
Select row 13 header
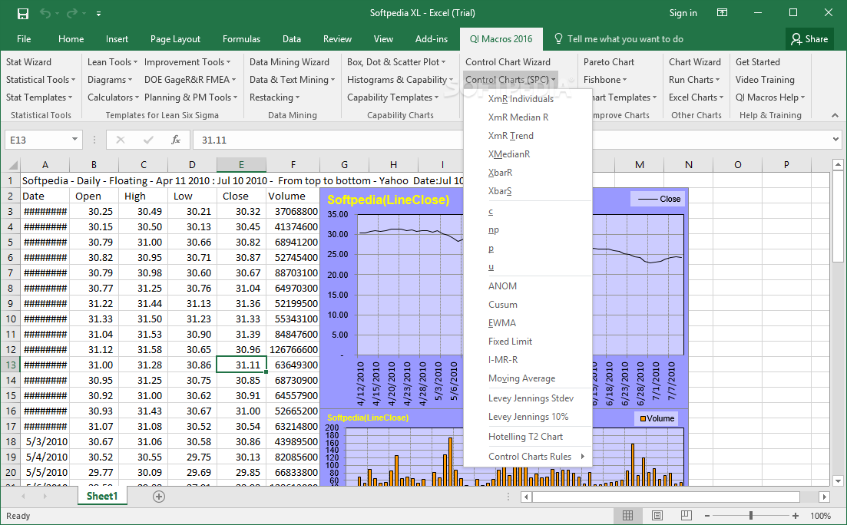pos(10,365)
